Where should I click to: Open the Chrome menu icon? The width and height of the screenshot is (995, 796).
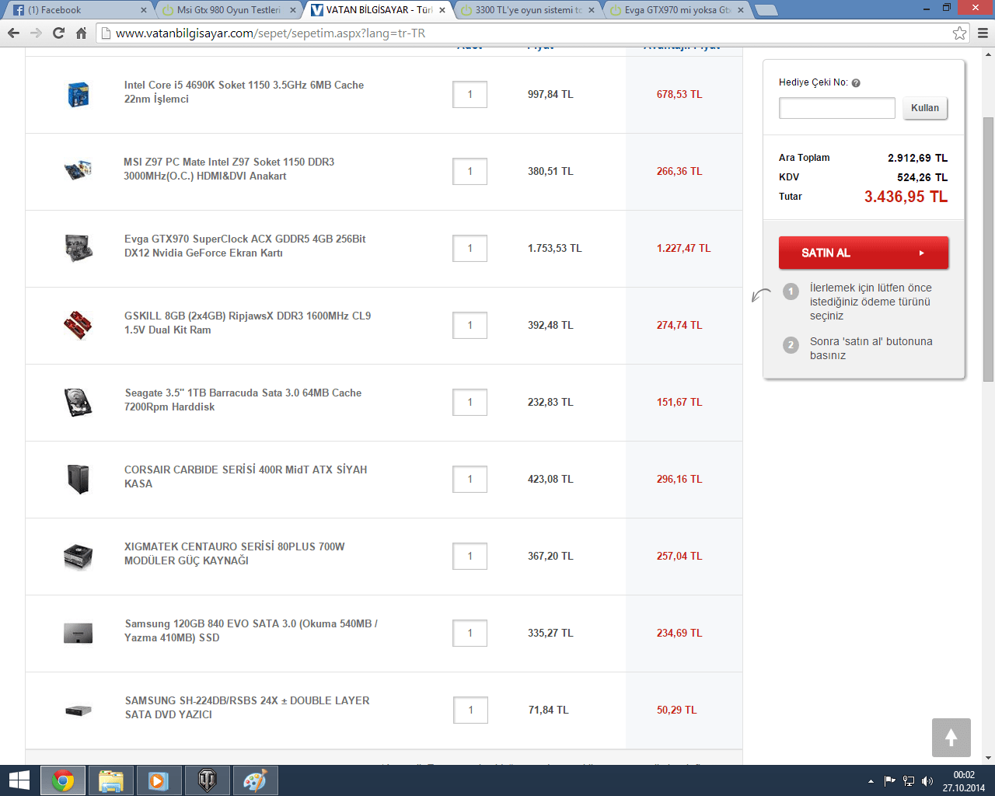click(x=983, y=33)
